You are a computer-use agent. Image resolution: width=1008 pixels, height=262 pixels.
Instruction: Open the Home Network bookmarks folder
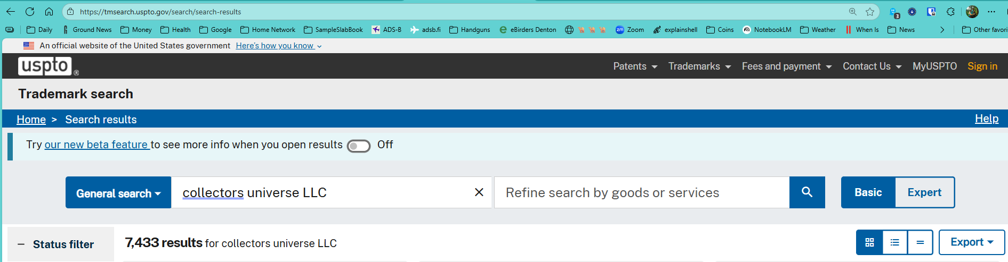268,30
